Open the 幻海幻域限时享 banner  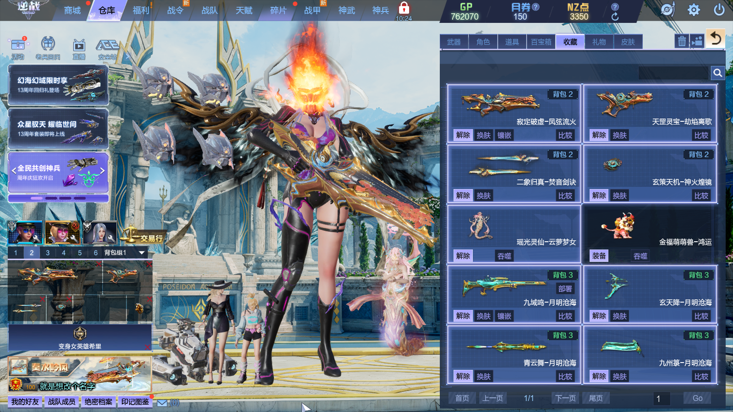point(58,85)
